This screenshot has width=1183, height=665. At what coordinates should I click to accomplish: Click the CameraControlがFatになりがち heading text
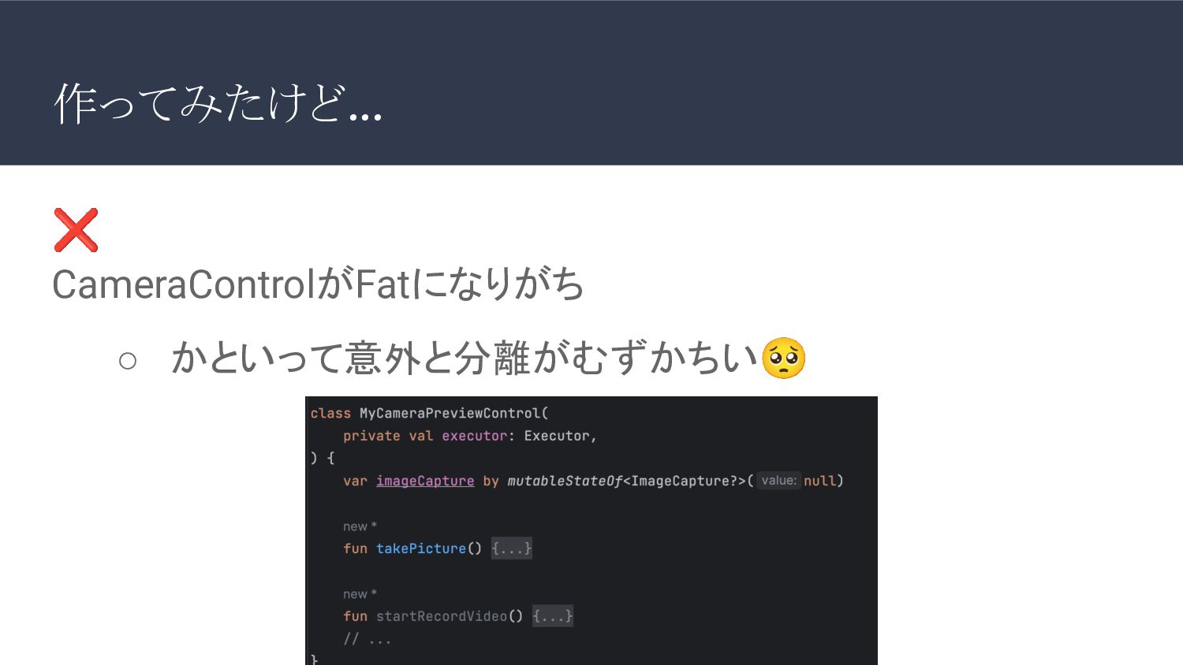[x=318, y=284]
